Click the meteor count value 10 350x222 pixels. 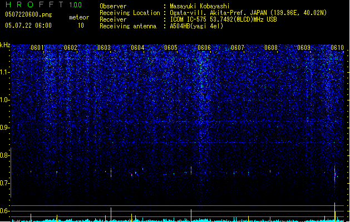click(x=81, y=26)
